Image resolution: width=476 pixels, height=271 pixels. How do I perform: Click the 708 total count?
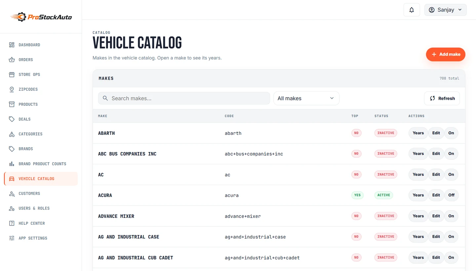pyautogui.click(x=449, y=78)
